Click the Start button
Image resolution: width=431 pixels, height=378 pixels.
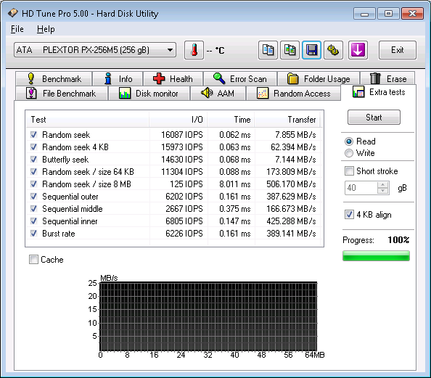click(374, 118)
